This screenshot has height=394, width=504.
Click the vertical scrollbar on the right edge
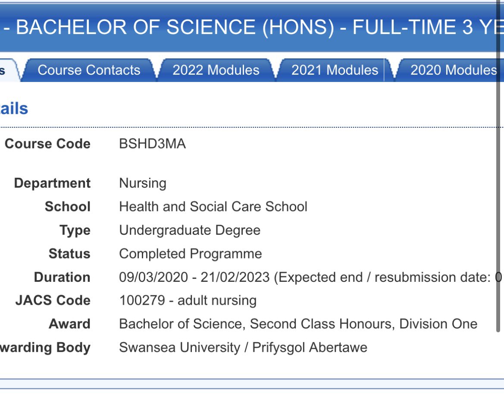point(498,167)
